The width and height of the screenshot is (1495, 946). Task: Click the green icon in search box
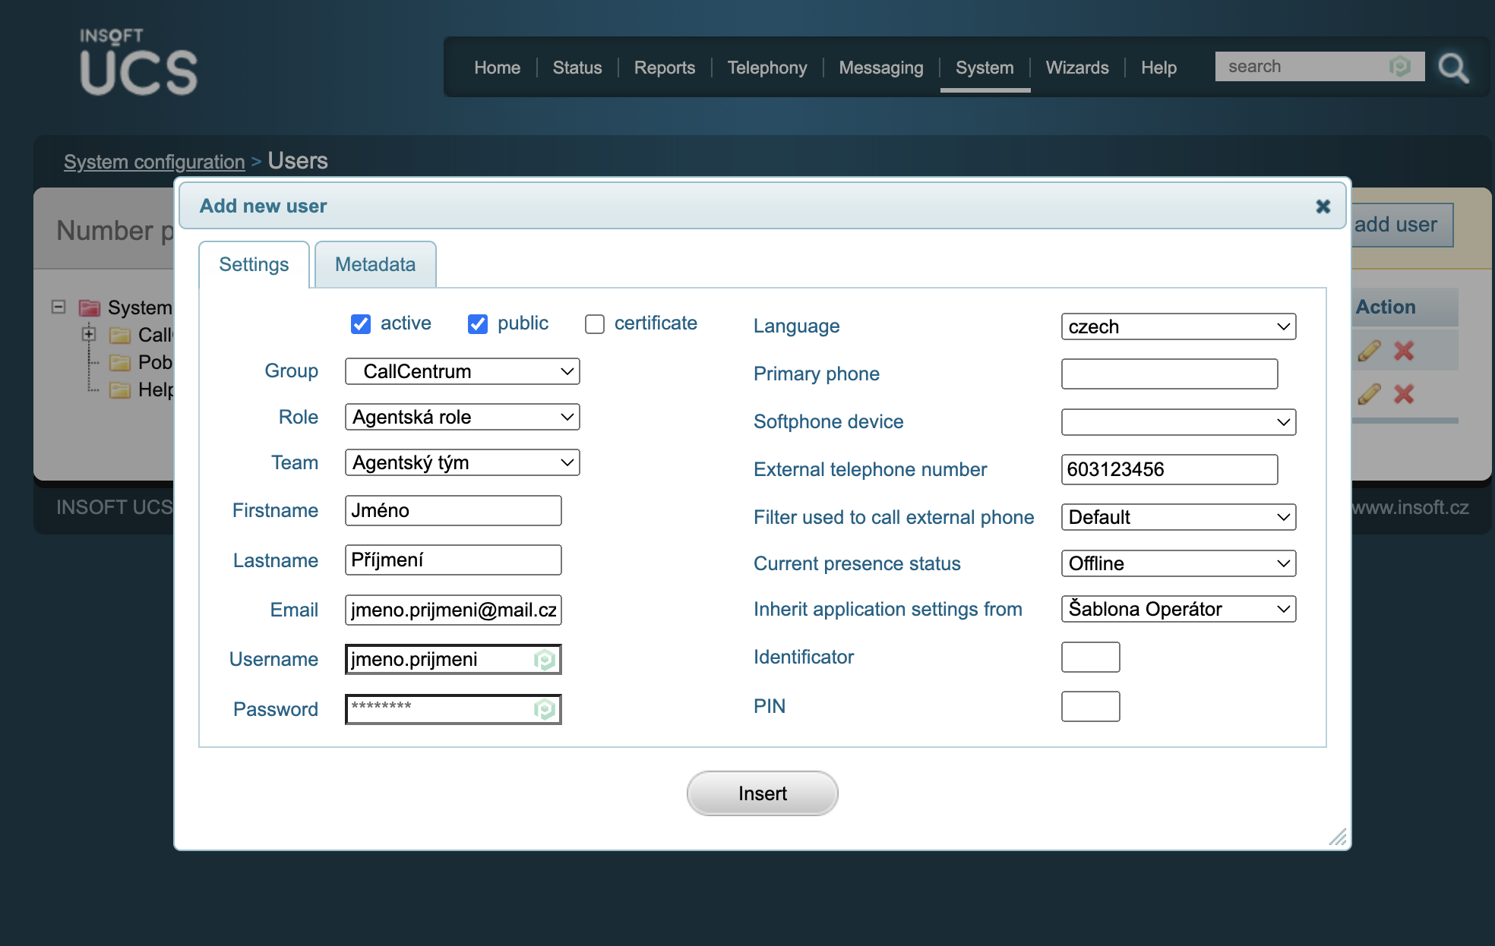click(1399, 67)
